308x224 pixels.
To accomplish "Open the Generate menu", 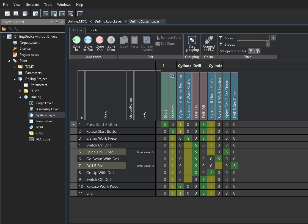I will 32,4.
